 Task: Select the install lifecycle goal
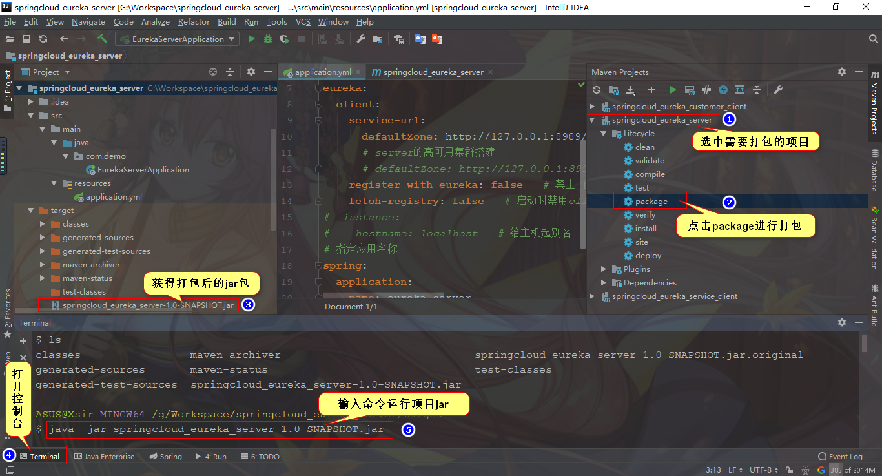pyautogui.click(x=646, y=229)
